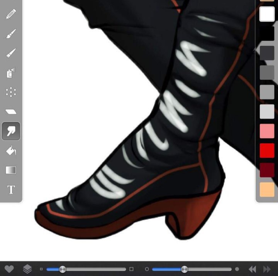Adjust the brush size slider
The width and height of the screenshot is (278, 276).
(86, 269)
